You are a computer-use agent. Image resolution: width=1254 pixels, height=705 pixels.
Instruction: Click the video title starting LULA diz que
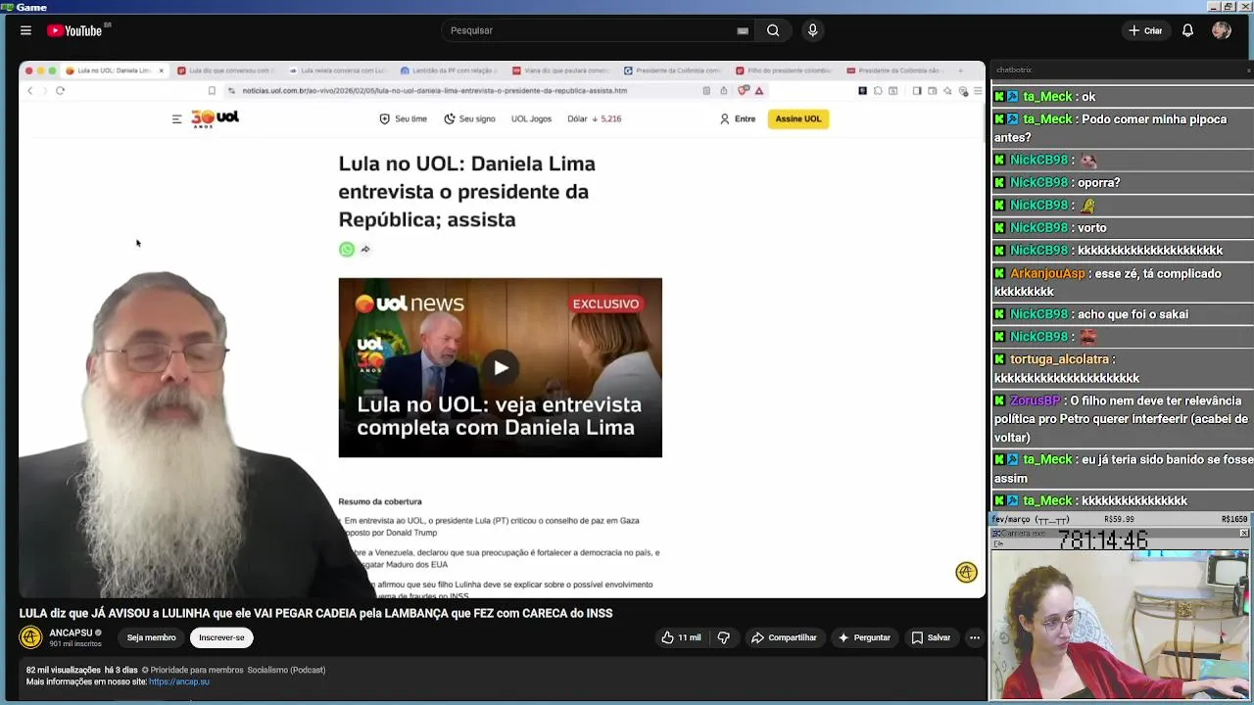tap(315, 613)
